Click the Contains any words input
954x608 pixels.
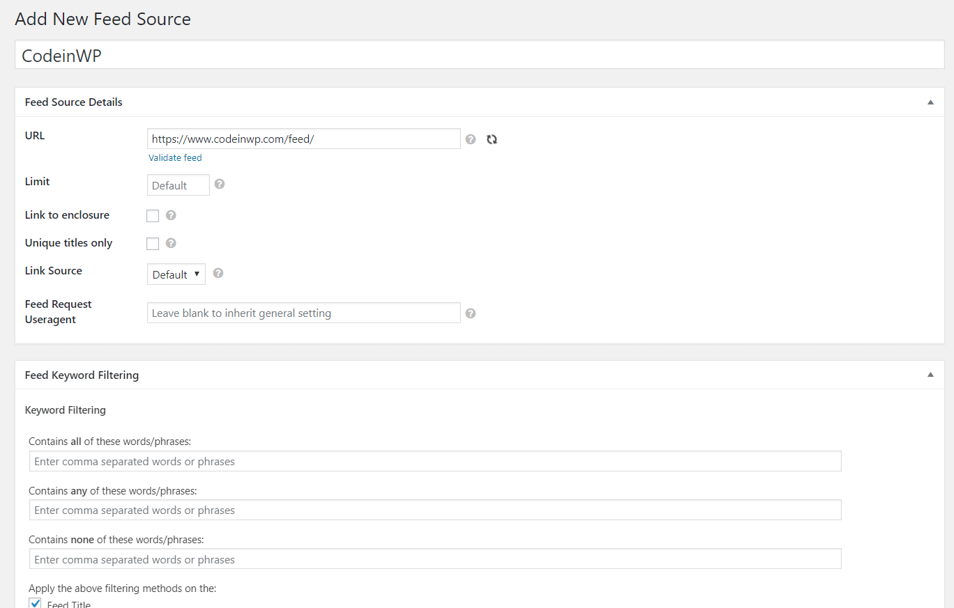point(435,510)
